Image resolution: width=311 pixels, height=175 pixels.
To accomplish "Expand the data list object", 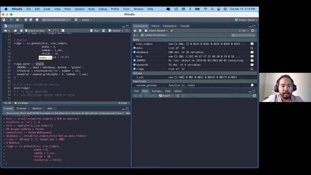I will [x=135, y=48].
